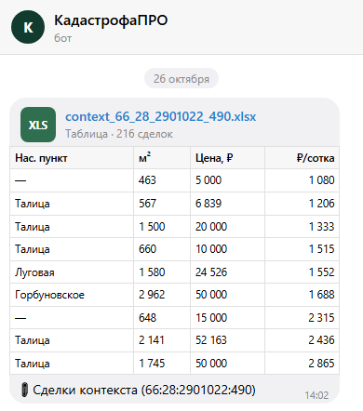Select the price cell 20 000
Screen dimensions: 363x411
227,227
